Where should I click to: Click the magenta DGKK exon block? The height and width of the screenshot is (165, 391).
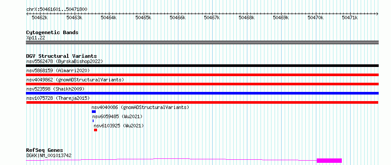pos(329,161)
